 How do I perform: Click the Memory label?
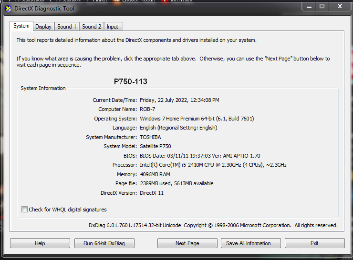[127, 174]
